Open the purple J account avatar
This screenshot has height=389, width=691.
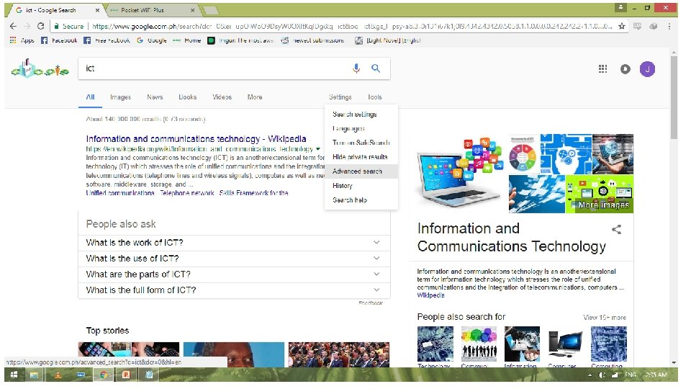(647, 69)
